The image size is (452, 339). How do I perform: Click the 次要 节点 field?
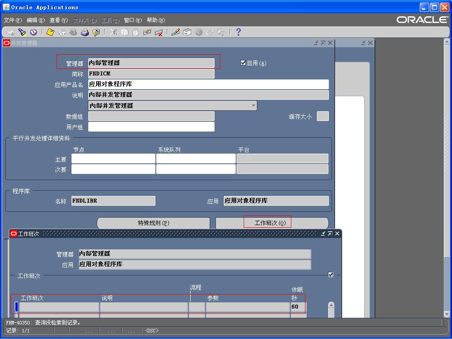(113, 169)
